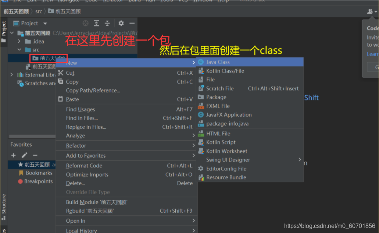379x233 pixels.
Task: Collapse the 前五天回顾 project root node
Action: click(12, 33)
